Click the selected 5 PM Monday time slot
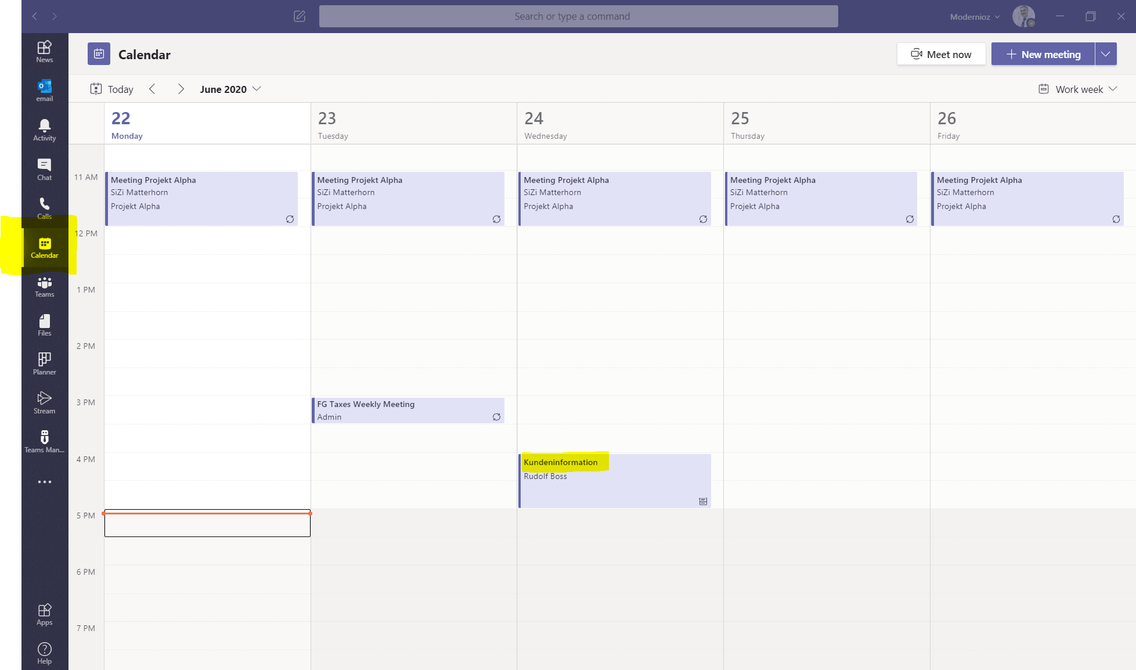 coord(207,523)
